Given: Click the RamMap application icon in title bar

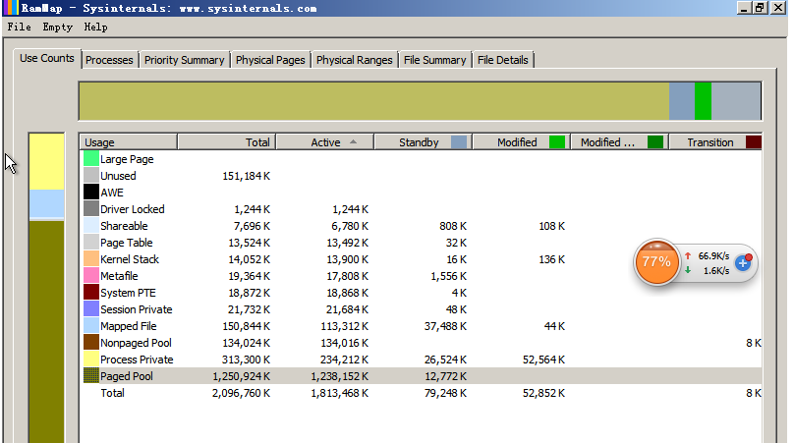Looking at the screenshot, I should pos(9,8).
